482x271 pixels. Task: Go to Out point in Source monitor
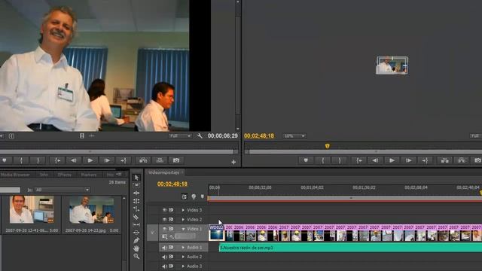tap(124, 160)
